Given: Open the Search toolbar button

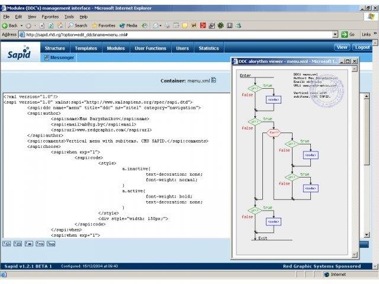Looking at the screenshot, I should click(78, 25).
